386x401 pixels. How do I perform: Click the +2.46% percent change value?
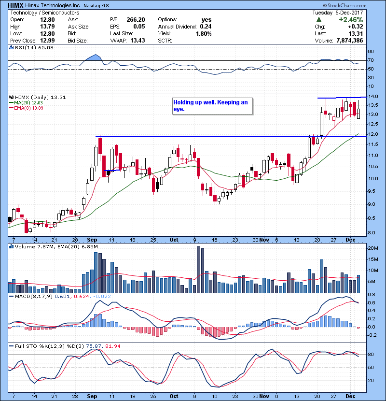(x=351, y=20)
